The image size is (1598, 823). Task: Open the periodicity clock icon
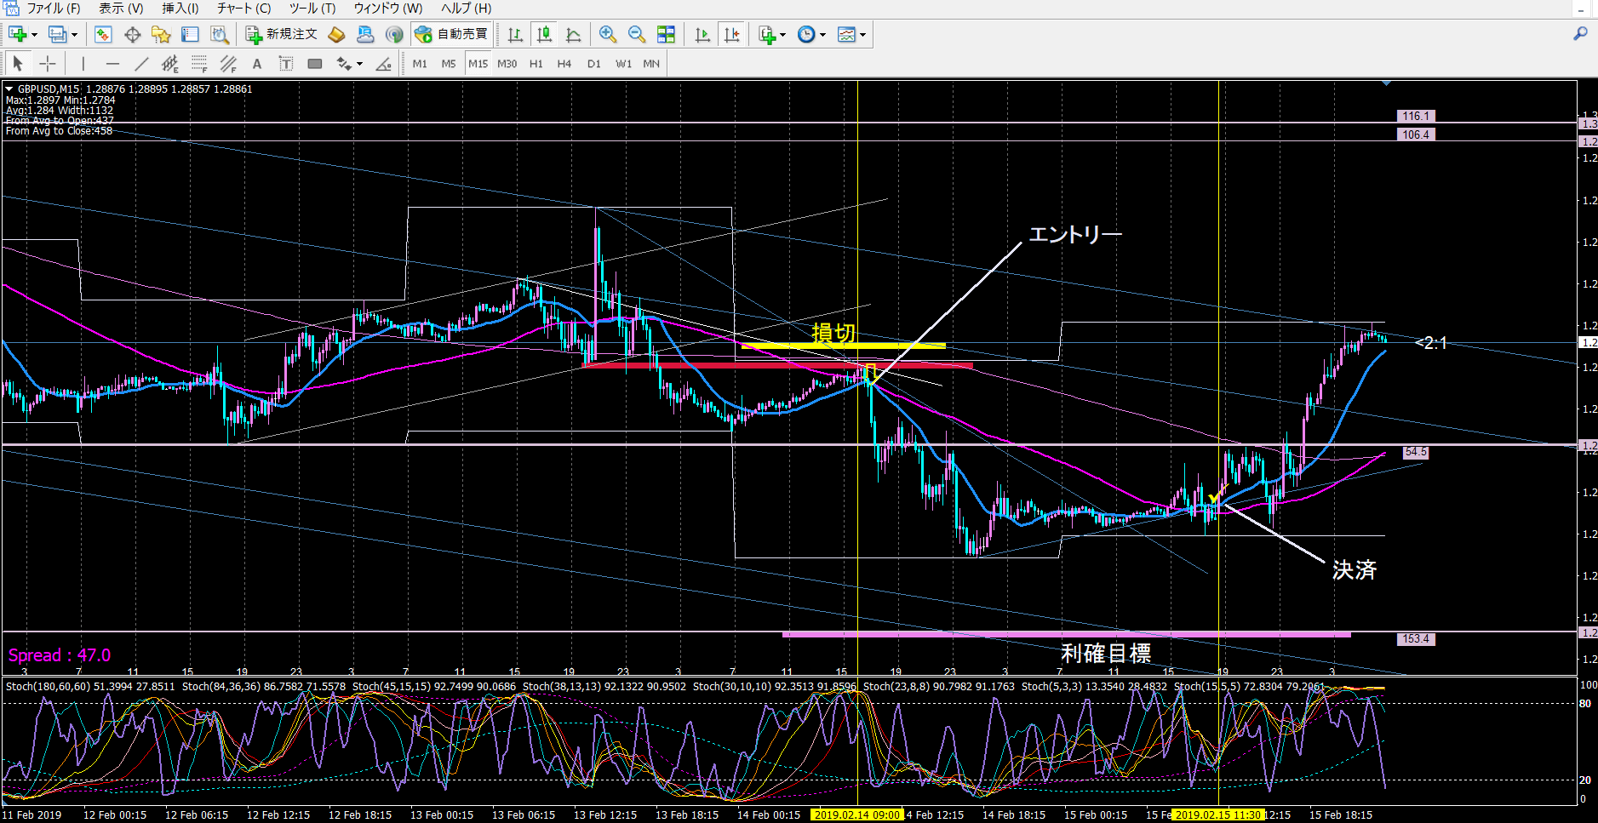click(x=806, y=34)
